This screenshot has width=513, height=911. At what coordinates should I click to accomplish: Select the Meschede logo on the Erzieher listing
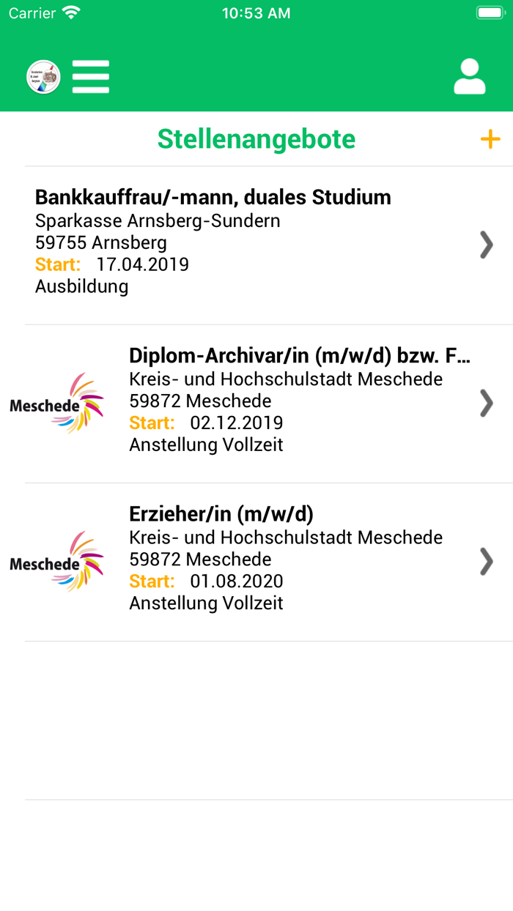pyautogui.click(x=57, y=561)
